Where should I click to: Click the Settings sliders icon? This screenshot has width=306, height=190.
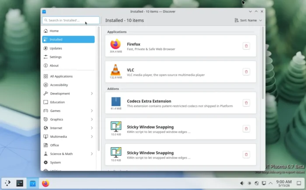tap(45, 57)
